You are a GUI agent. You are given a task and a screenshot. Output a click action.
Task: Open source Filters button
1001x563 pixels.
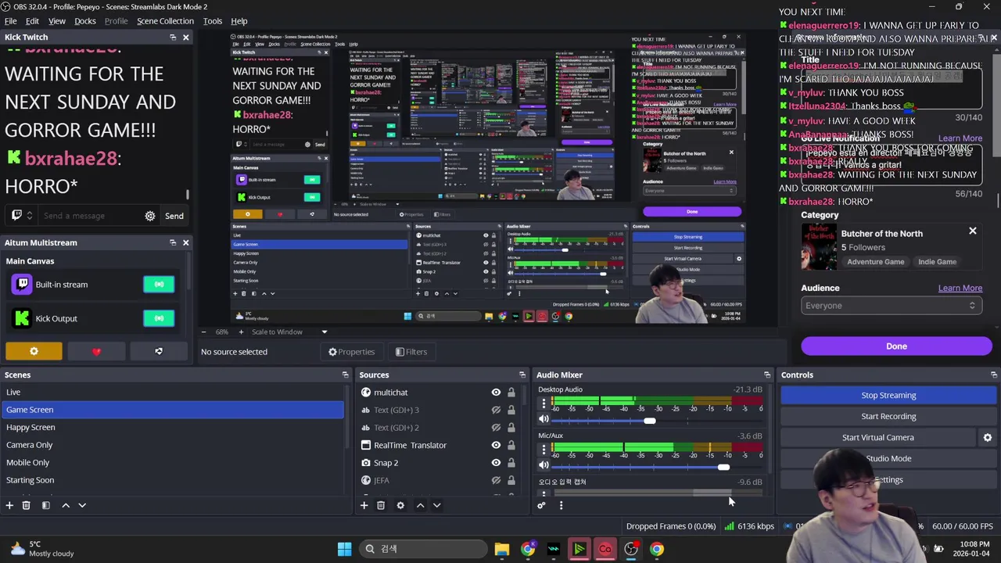click(411, 352)
